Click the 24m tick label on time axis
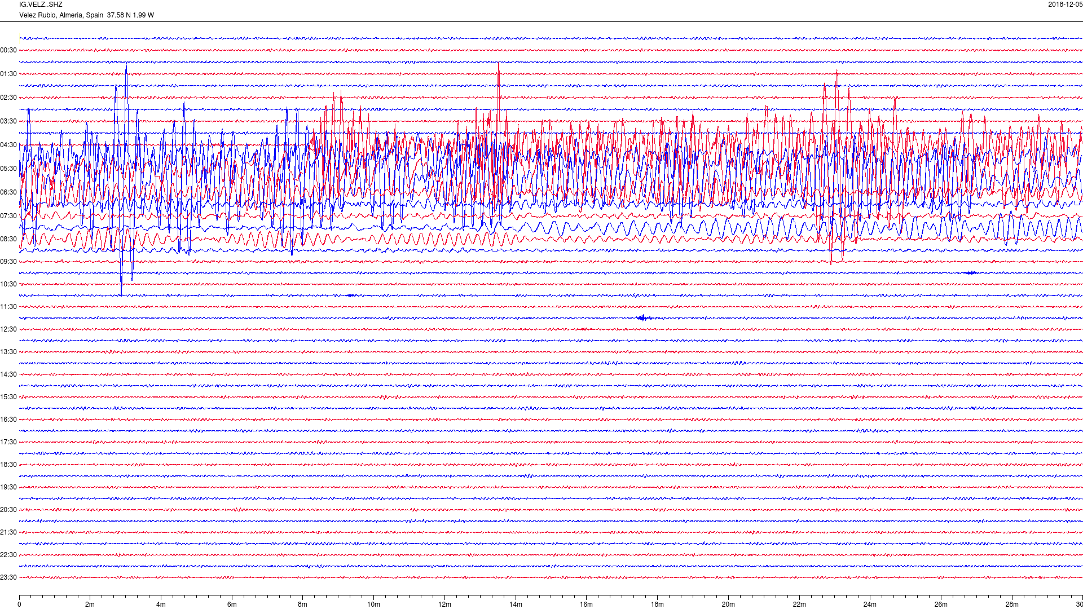Viewport: 1083px width, 609px height. (870, 604)
